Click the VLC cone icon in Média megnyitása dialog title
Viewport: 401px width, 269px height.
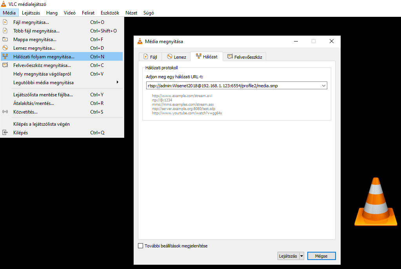[x=140, y=41]
